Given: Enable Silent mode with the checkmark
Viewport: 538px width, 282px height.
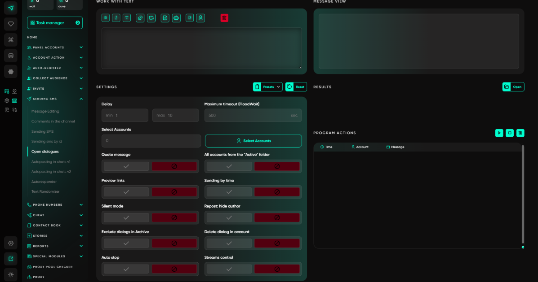Looking at the screenshot, I should click(x=126, y=217).
